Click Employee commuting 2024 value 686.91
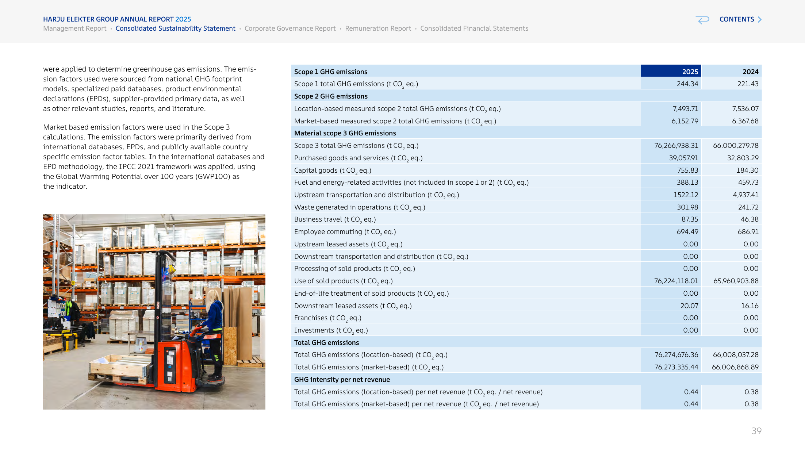The width and height of the screenshot is (805, 453). click(x=748, y=232)
